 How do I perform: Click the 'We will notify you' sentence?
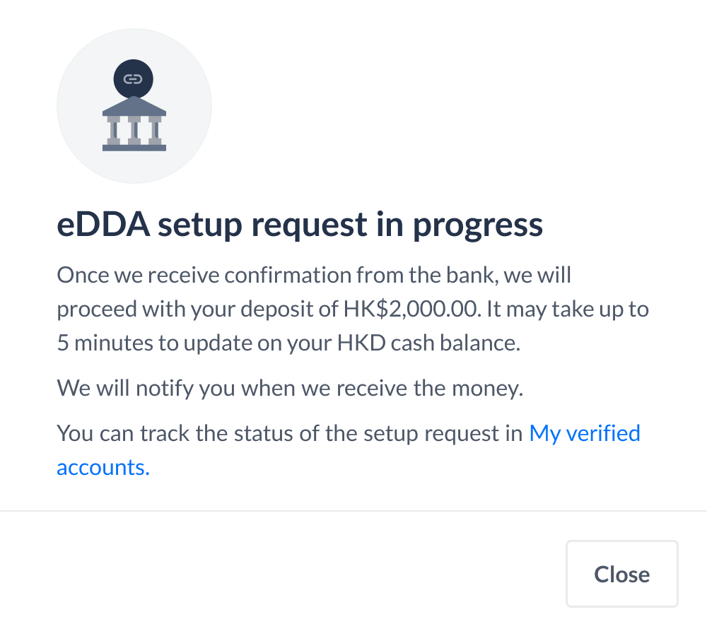(290, 388)
